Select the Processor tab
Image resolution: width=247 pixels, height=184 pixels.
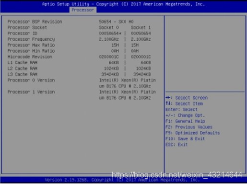83,10
